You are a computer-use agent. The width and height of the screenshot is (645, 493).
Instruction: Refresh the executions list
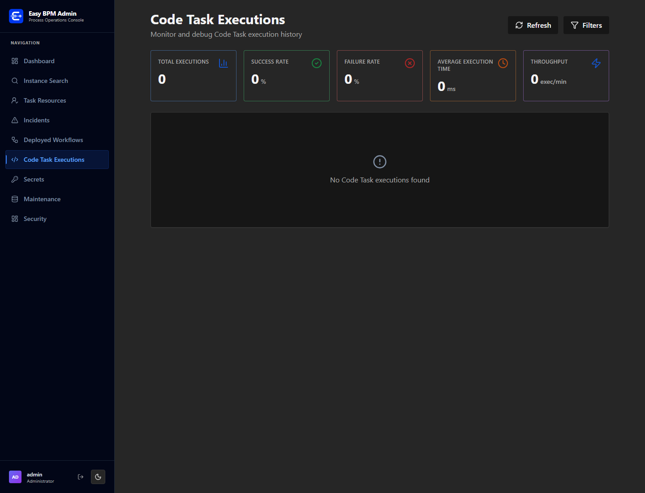[x=533, y=25]
